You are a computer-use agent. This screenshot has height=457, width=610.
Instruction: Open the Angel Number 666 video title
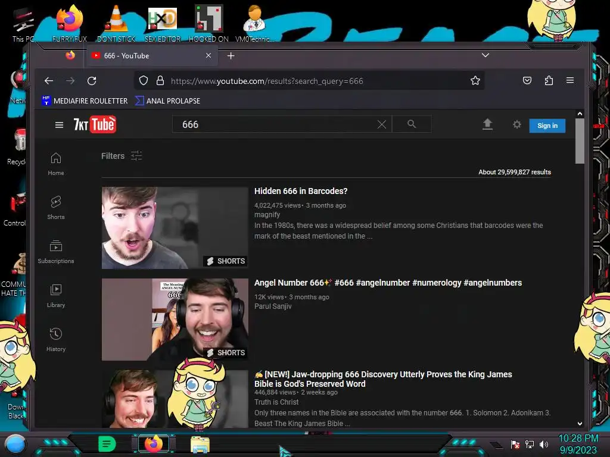coord(388,283)
